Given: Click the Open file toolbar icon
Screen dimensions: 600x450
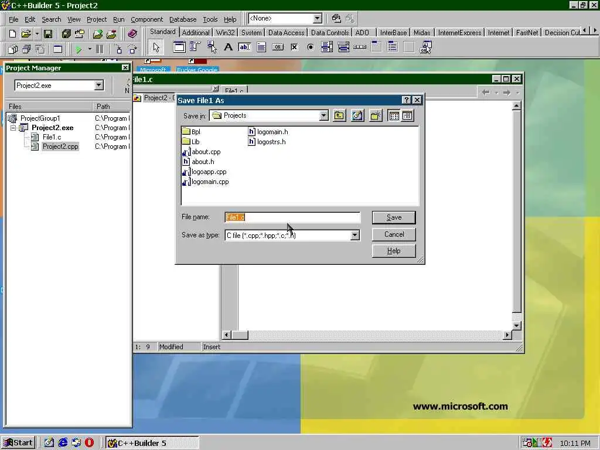Looking at the screenshot, I should pyautogui.click(x=26, y=33).
